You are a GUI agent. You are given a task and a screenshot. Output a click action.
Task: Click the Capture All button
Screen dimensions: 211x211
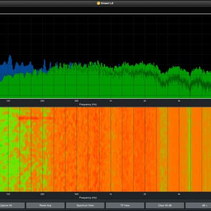coord(12,205)
